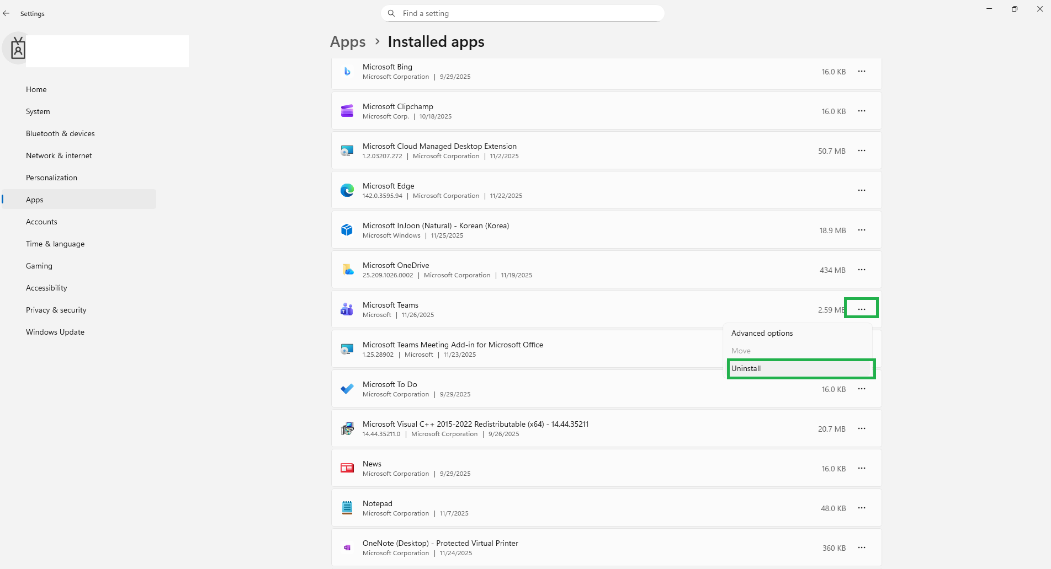
Task: Open the System settings page
Action: pyautogui.click(x=79, y=111)
